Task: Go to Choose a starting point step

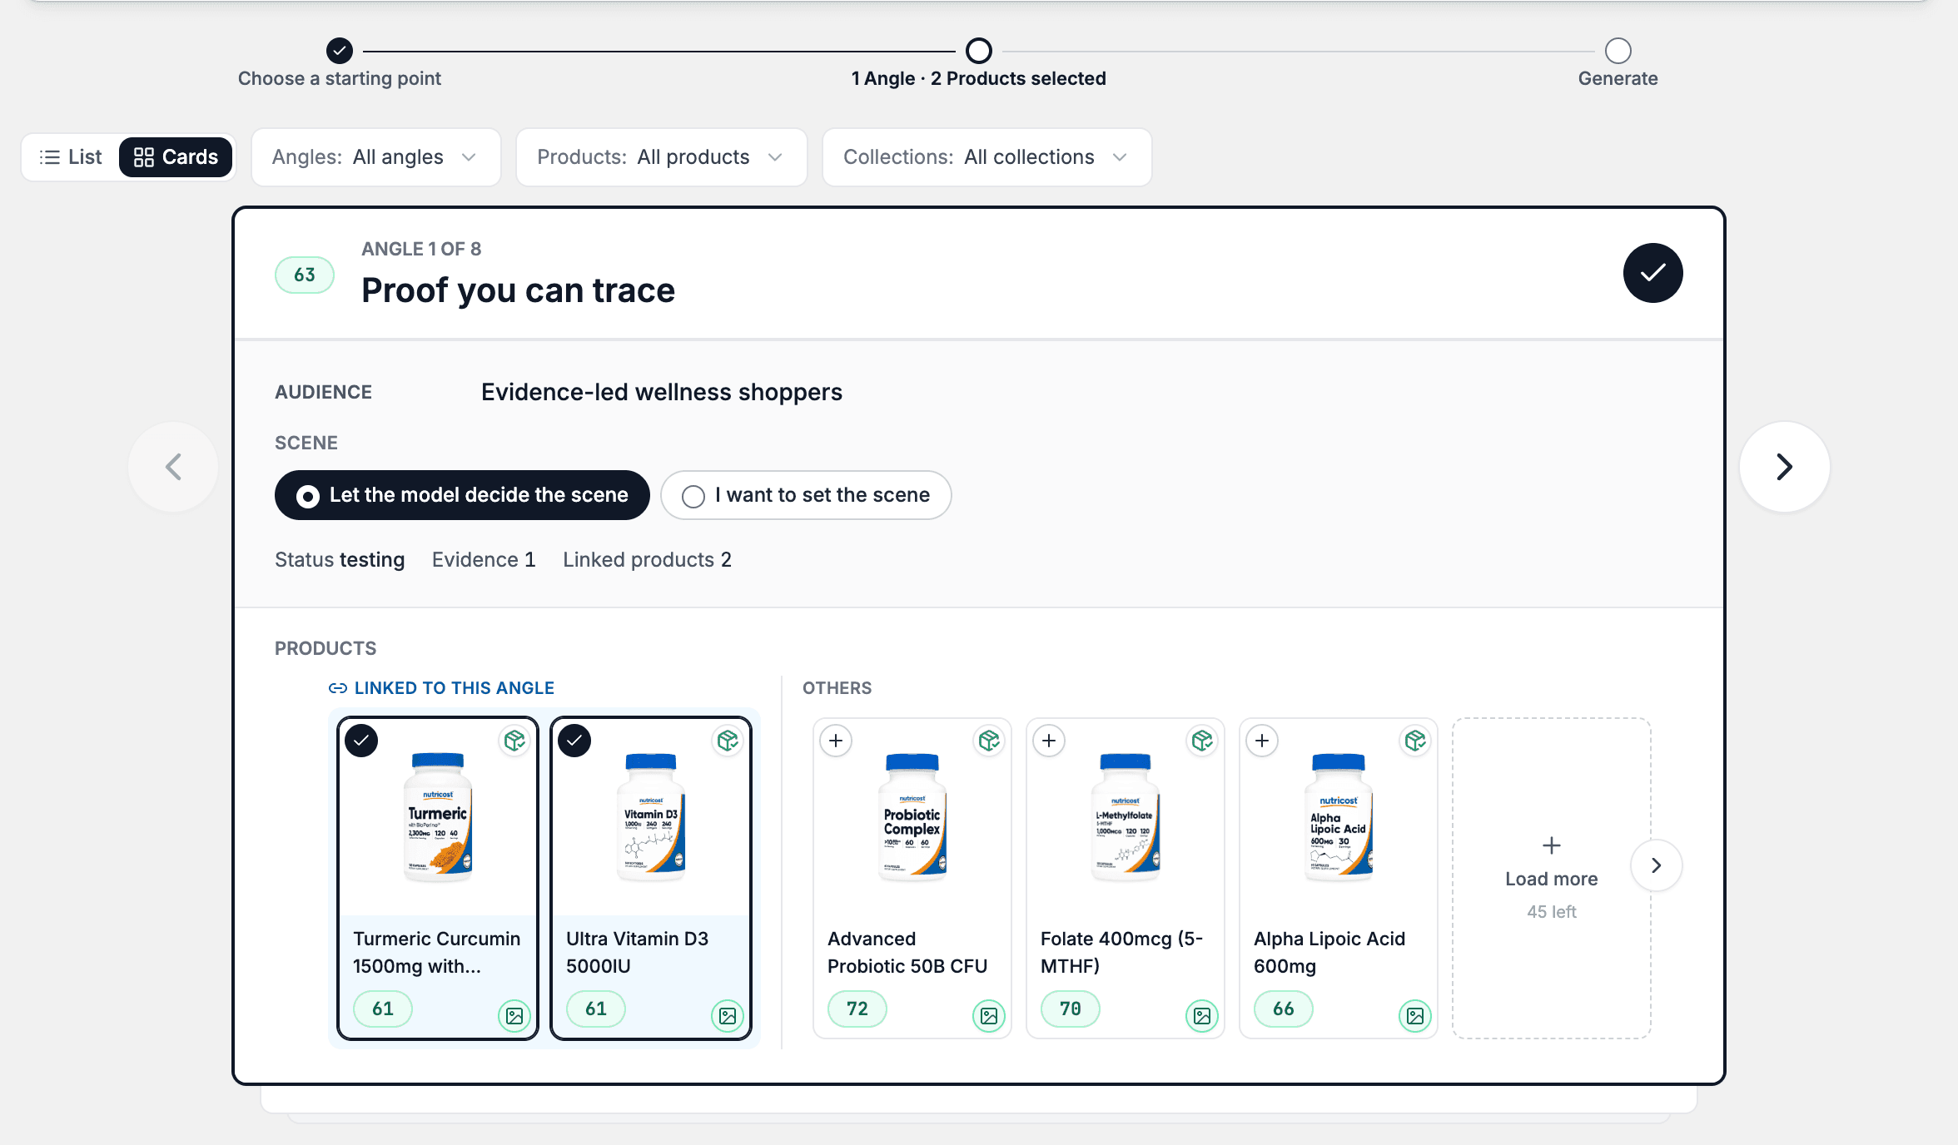Action: (x=340, y=63)
